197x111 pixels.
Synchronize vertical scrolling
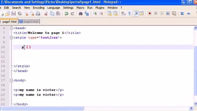coord(109,14)
